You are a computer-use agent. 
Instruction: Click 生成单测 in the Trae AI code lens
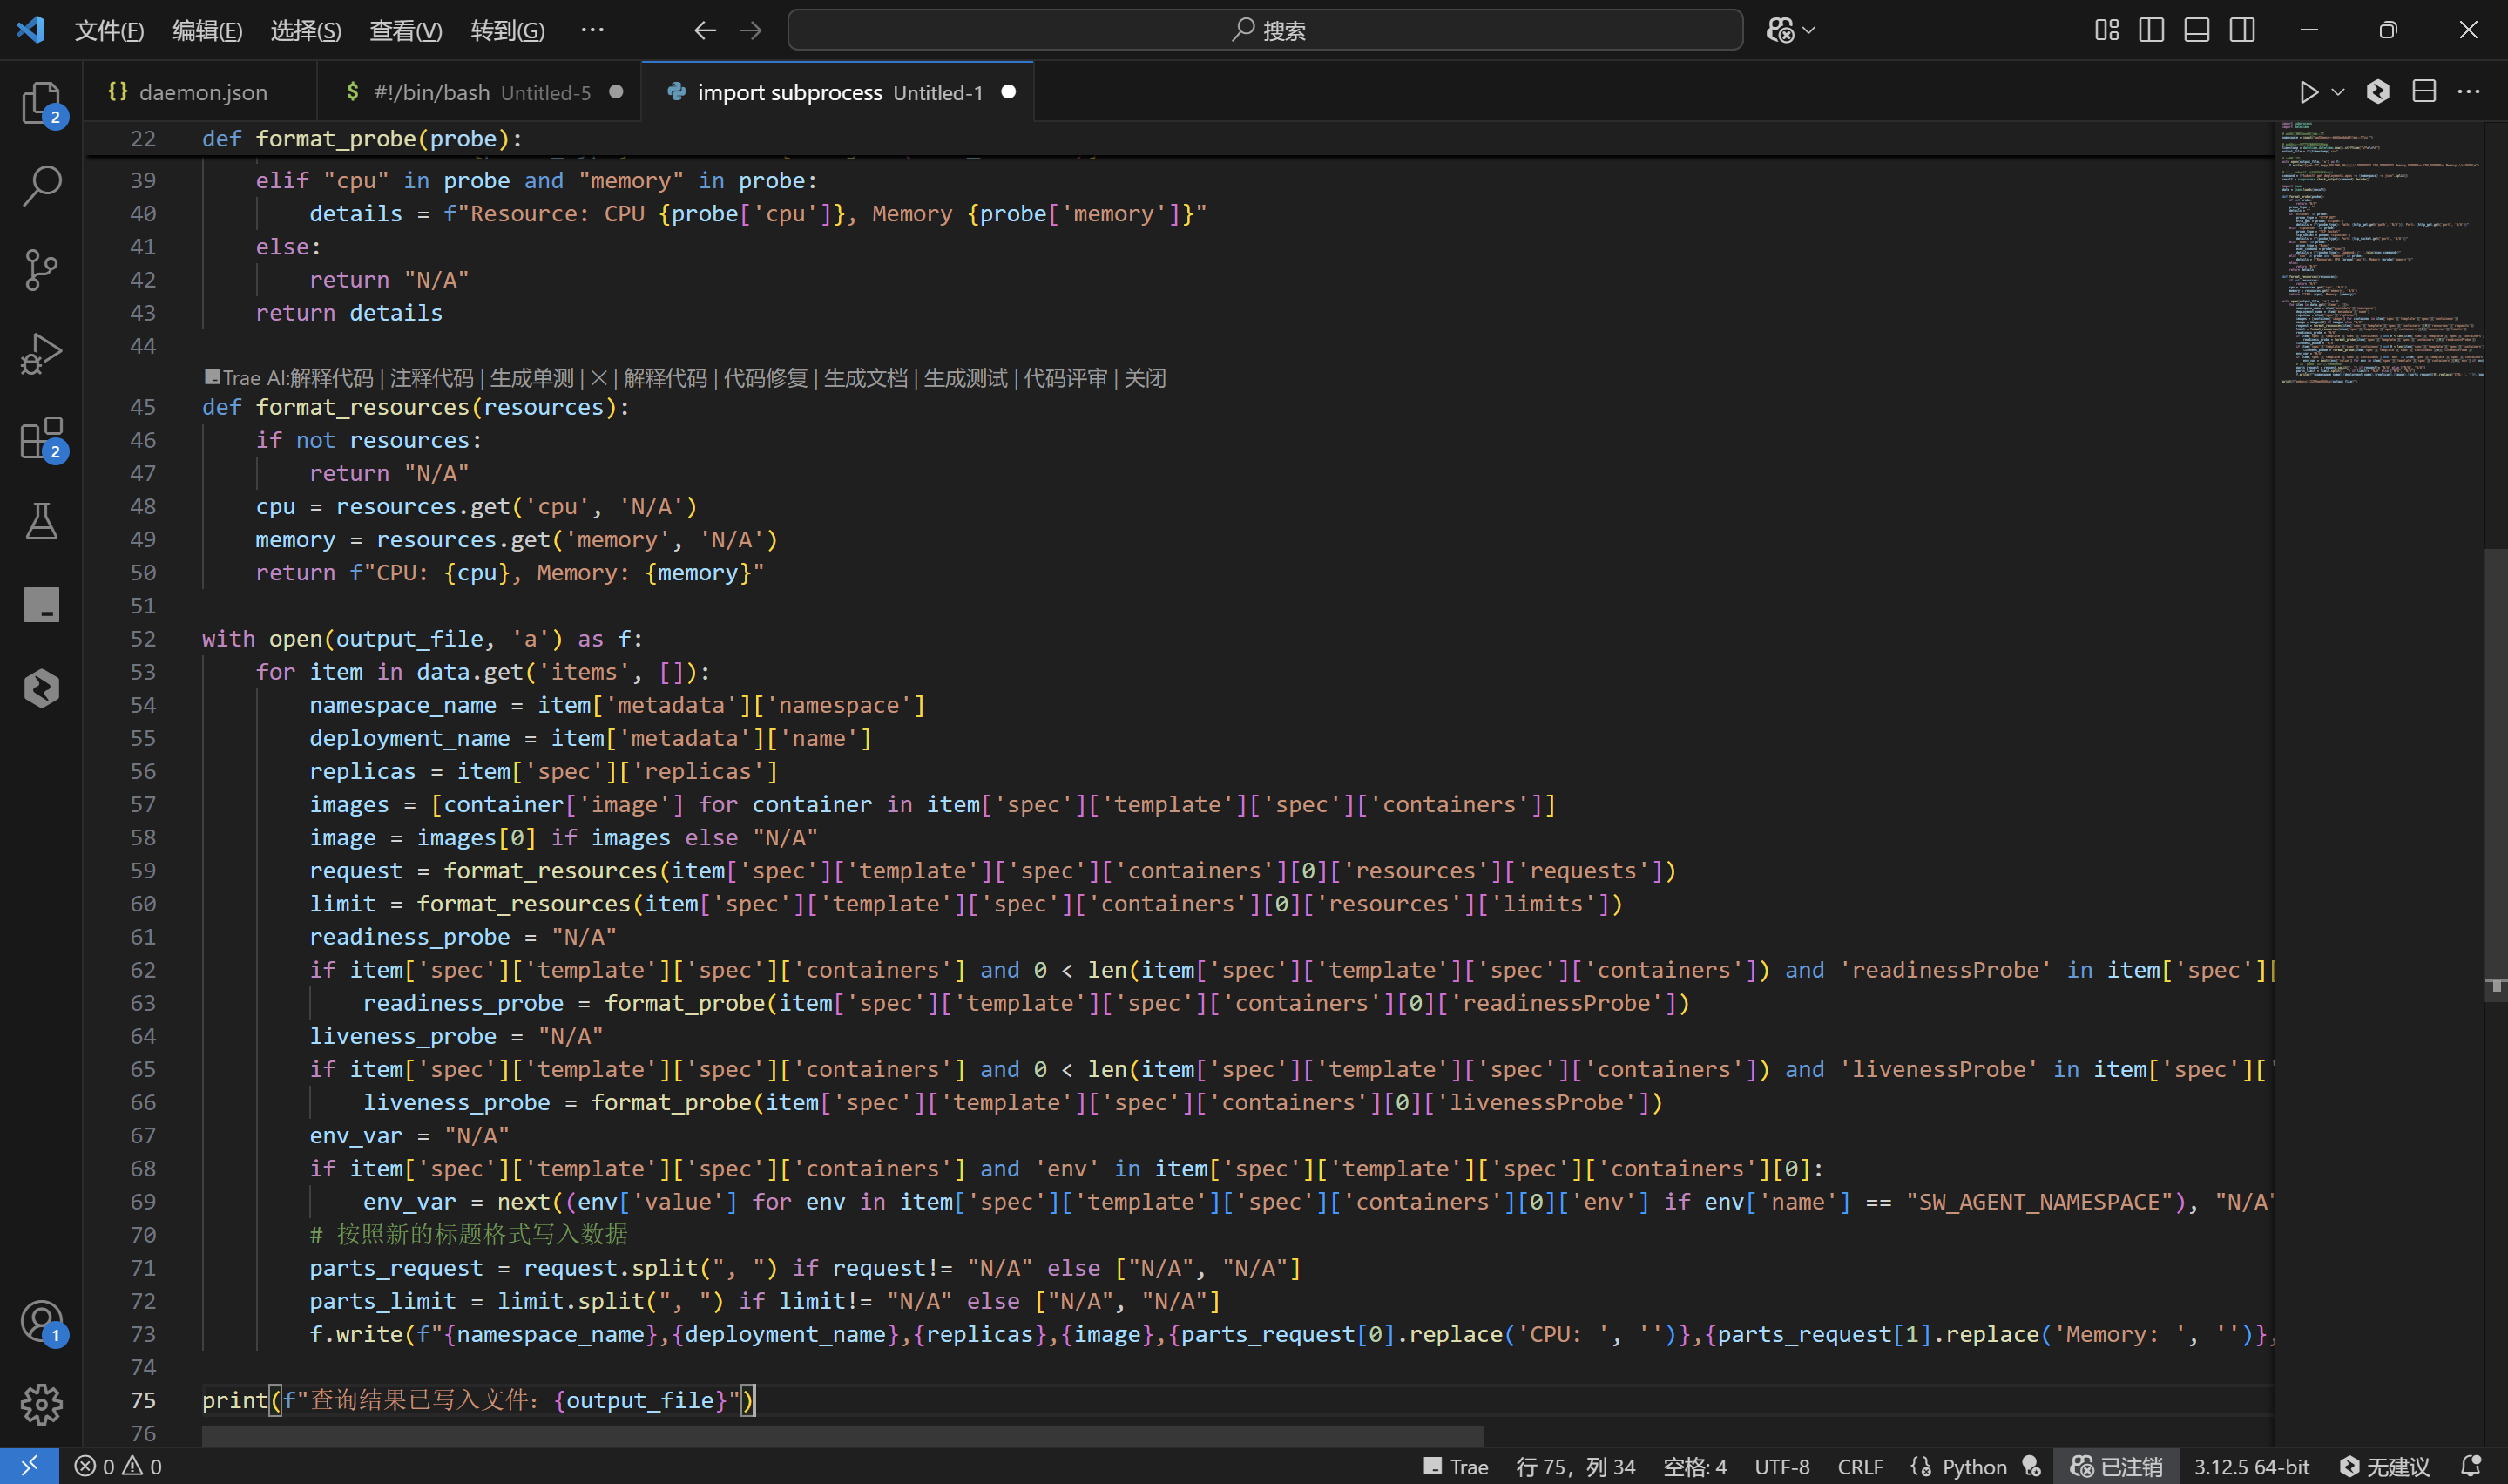click(531, 378)
